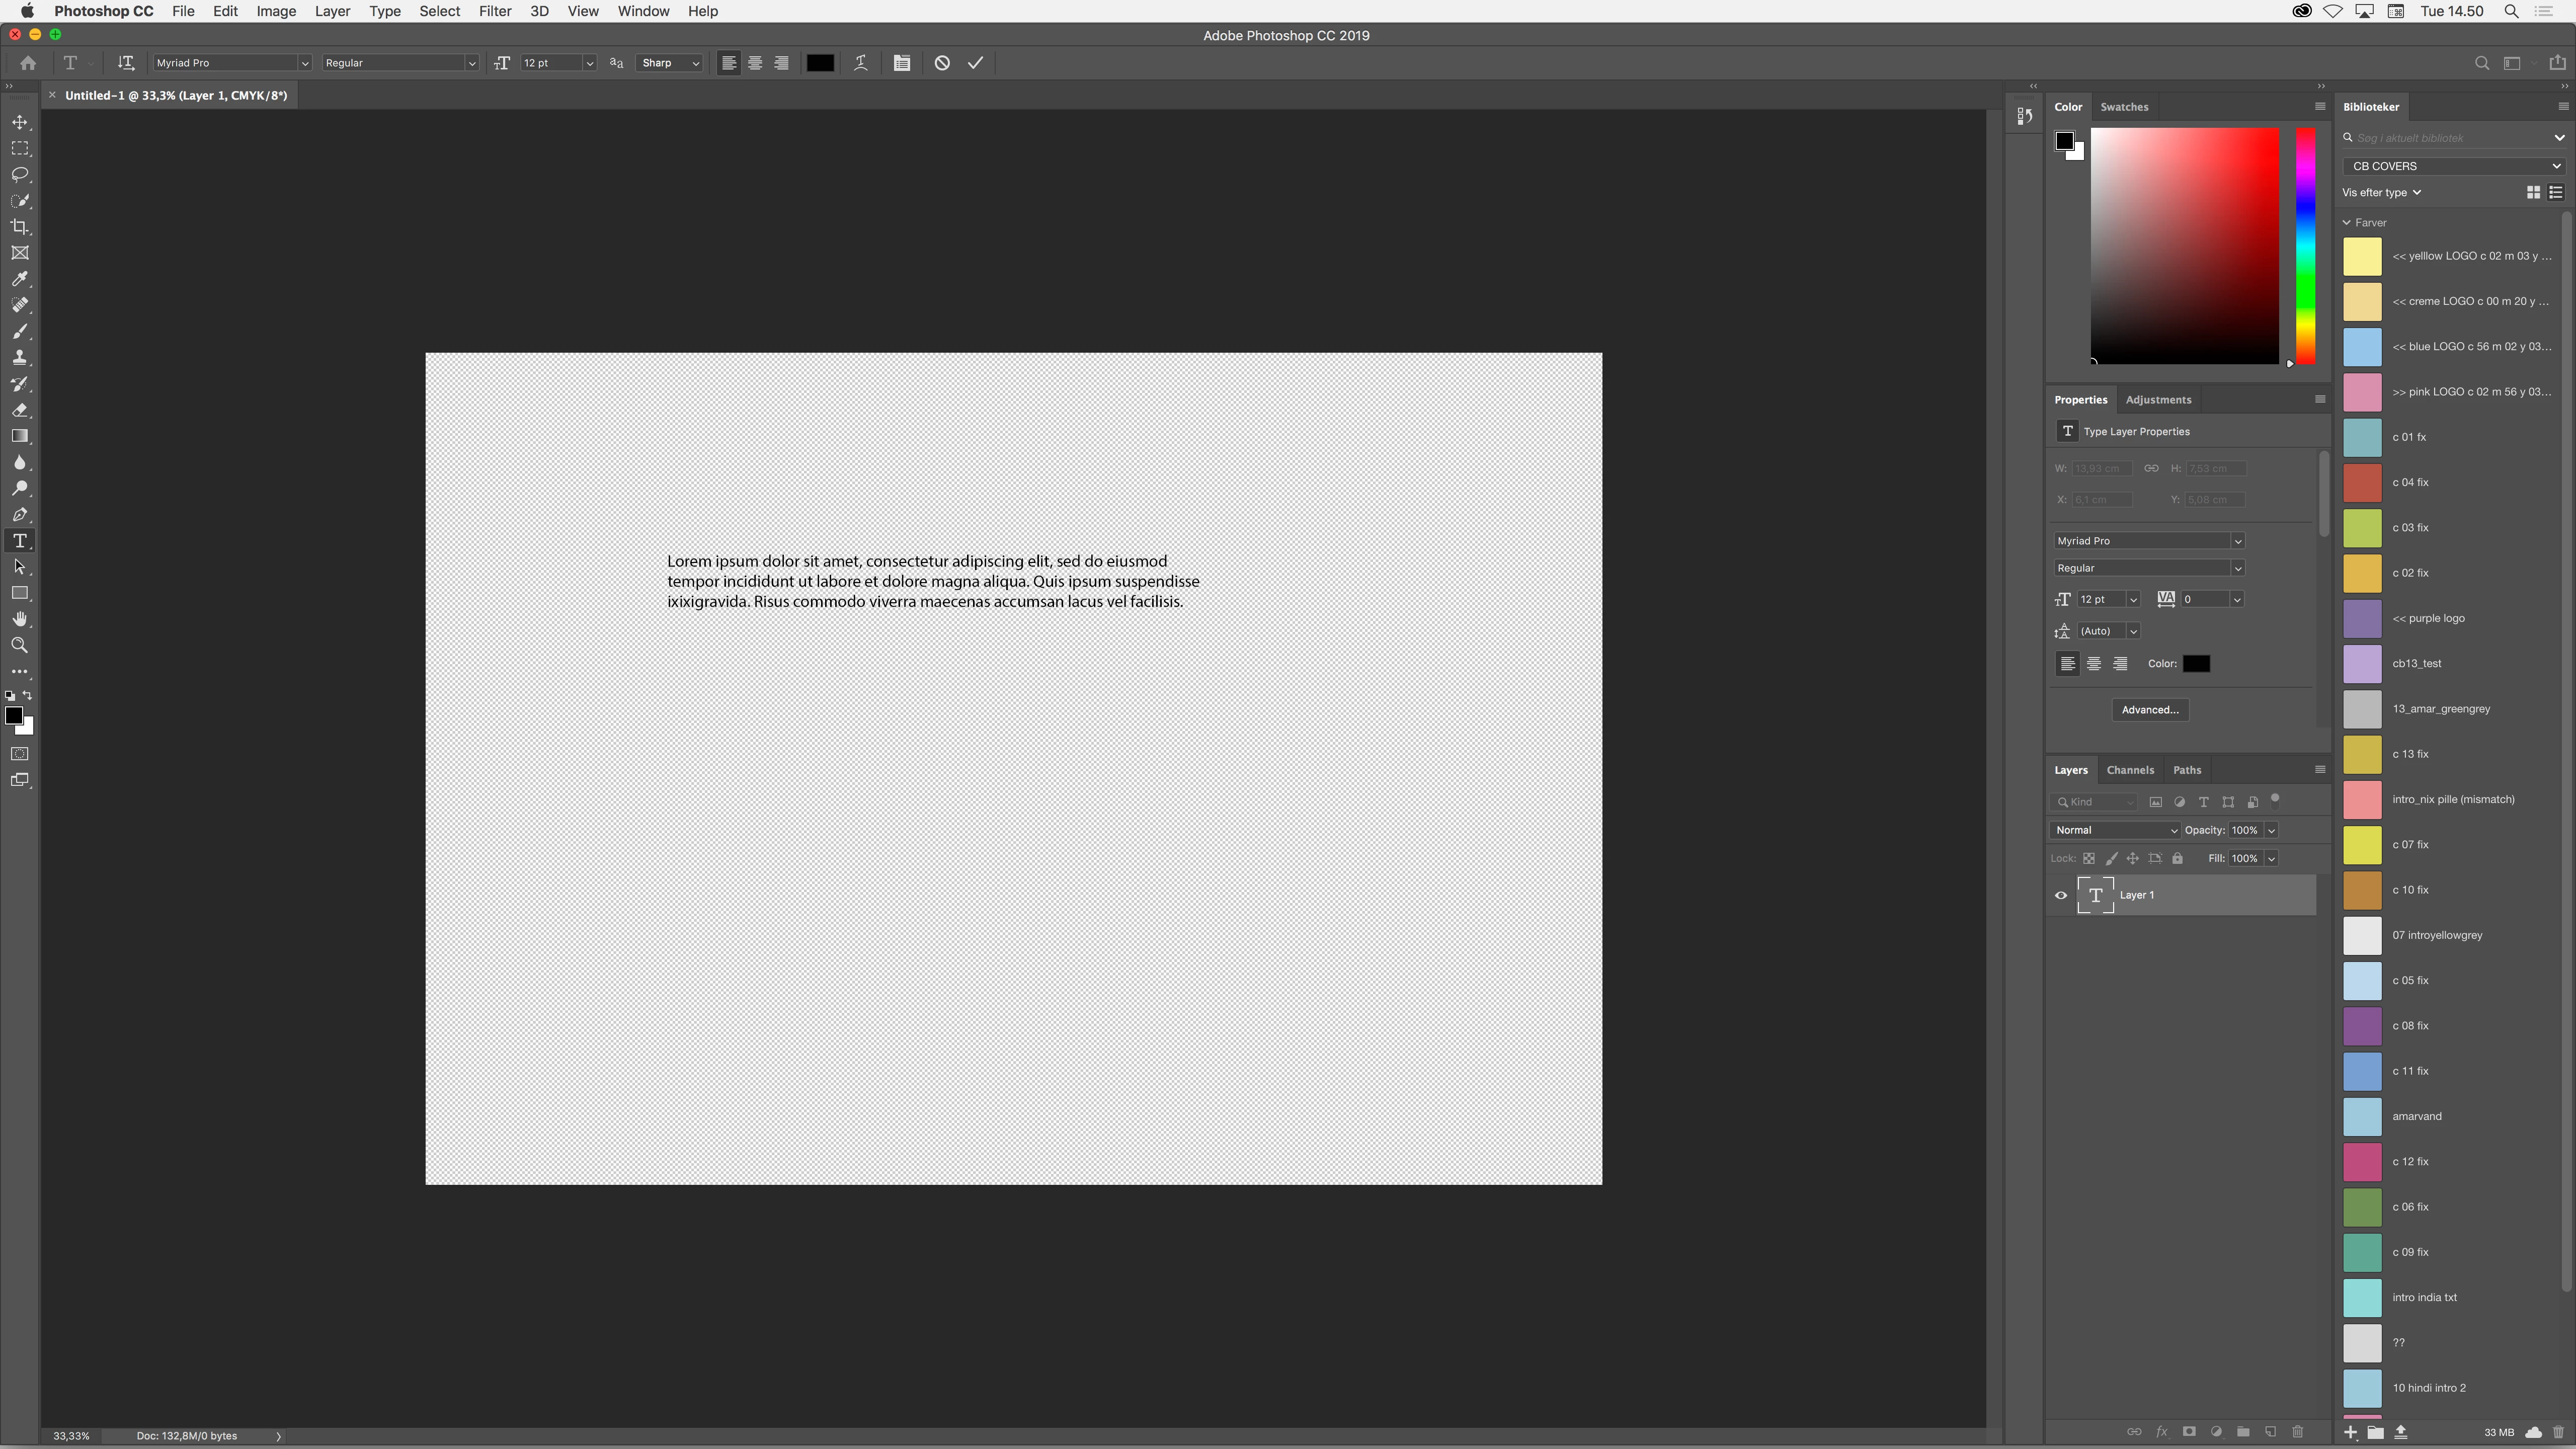This screenshot has width=2576, height=1449.
Task: Select the Zoom tool
Action: (20, 646)
